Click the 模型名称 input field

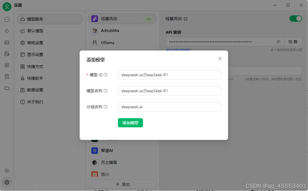tap(169, 91)
